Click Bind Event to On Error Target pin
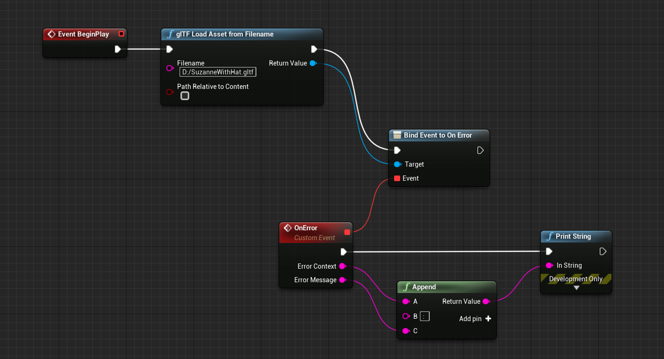This screenshot has width=664, height=359. click(397, 164)
